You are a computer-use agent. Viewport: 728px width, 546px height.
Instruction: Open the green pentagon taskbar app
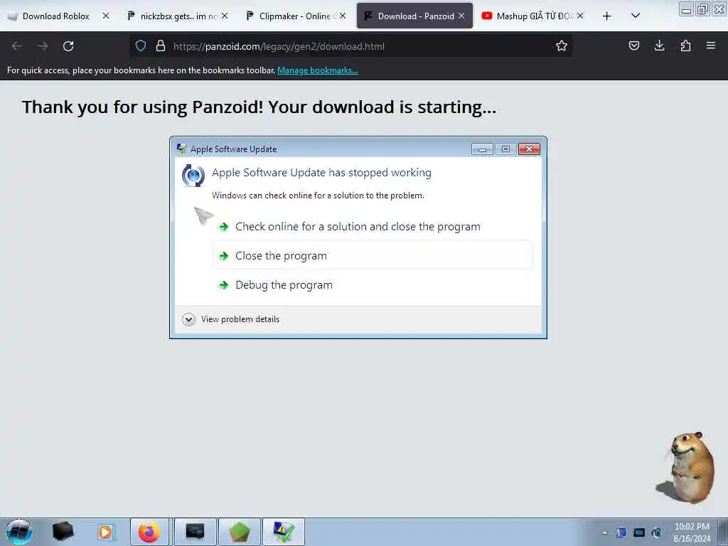point(239,532)
